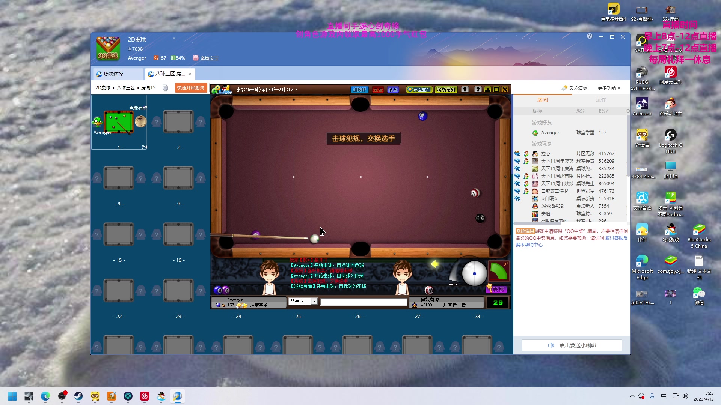This screenshot has height=405, width=721.
Task: Open the 此电脑 desktop icon
Action: click(x=671, y=169)
